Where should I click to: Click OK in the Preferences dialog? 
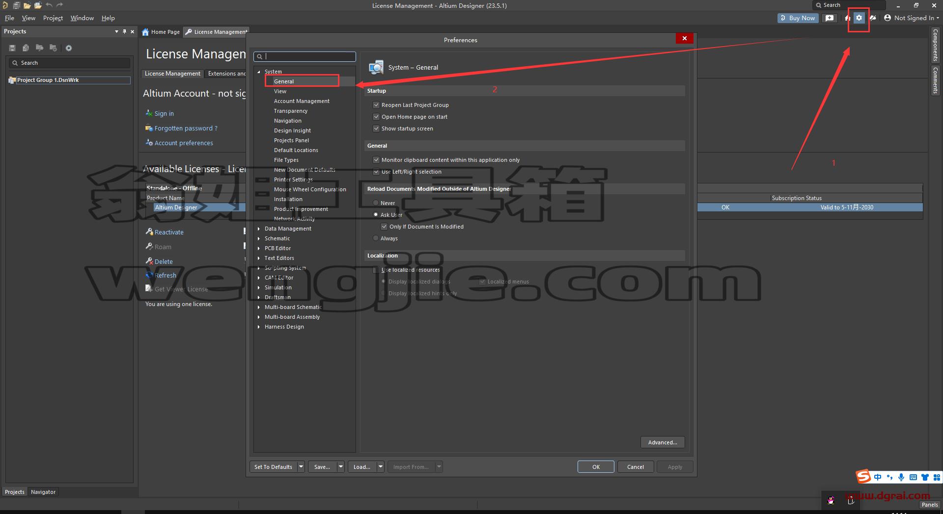(x=596, y=467)
